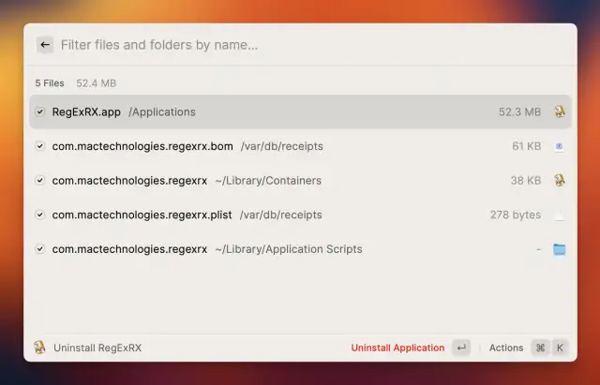Select the com.mactechnologies.regexrx.bom row

281,146
